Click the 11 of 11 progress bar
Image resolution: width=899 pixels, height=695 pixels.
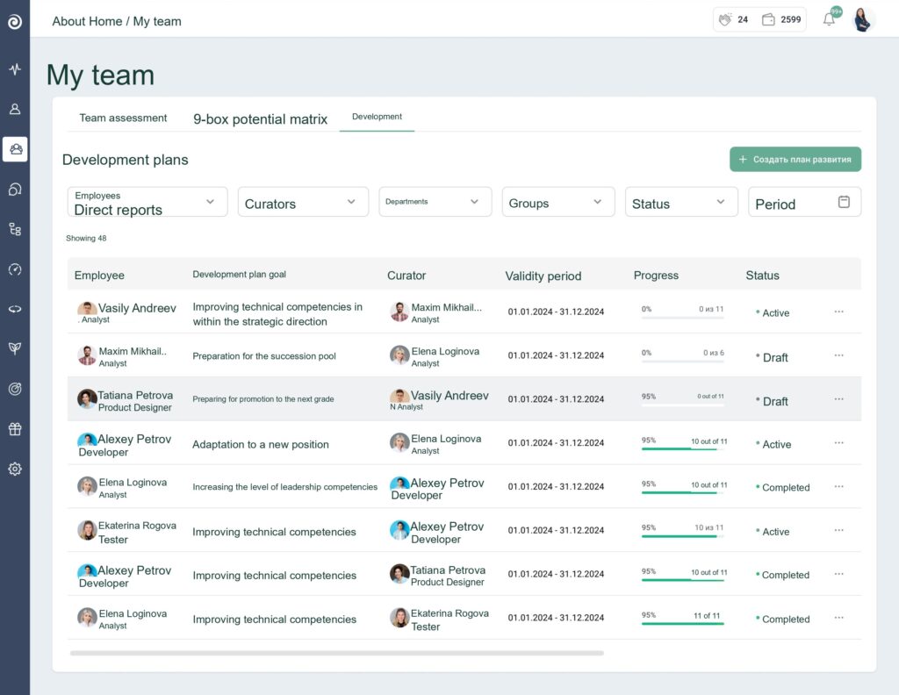[682, 624]
